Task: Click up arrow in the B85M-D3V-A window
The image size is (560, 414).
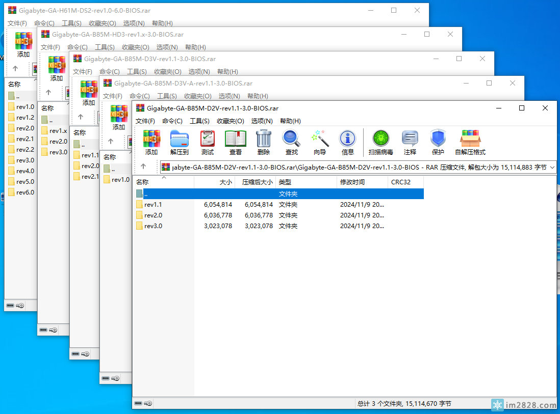Action: 111,142
